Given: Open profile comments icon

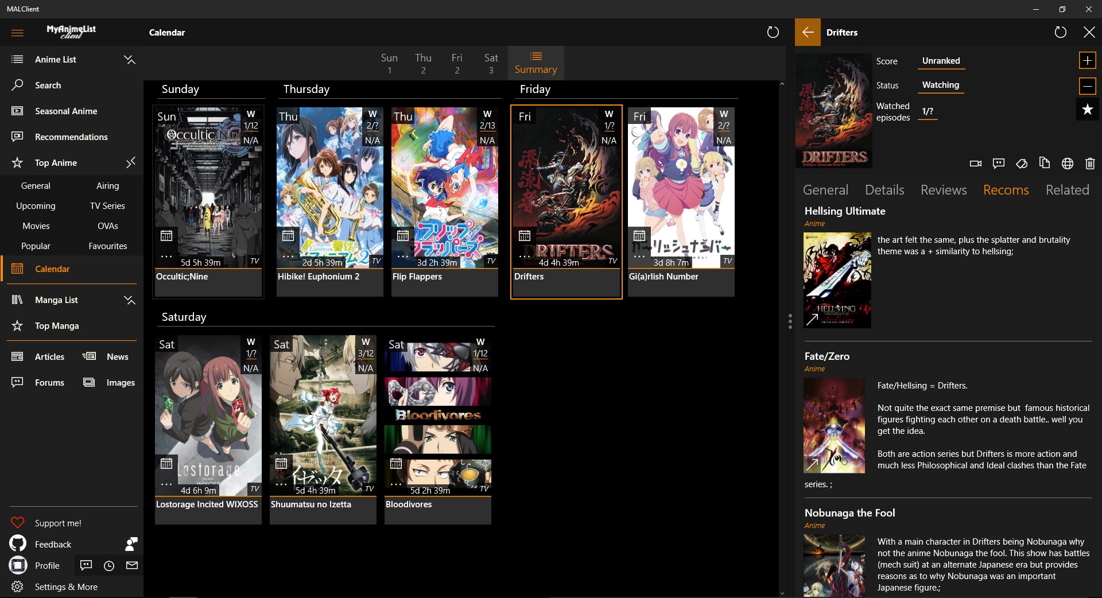Looking at the screenshot, I should [86, 565].
